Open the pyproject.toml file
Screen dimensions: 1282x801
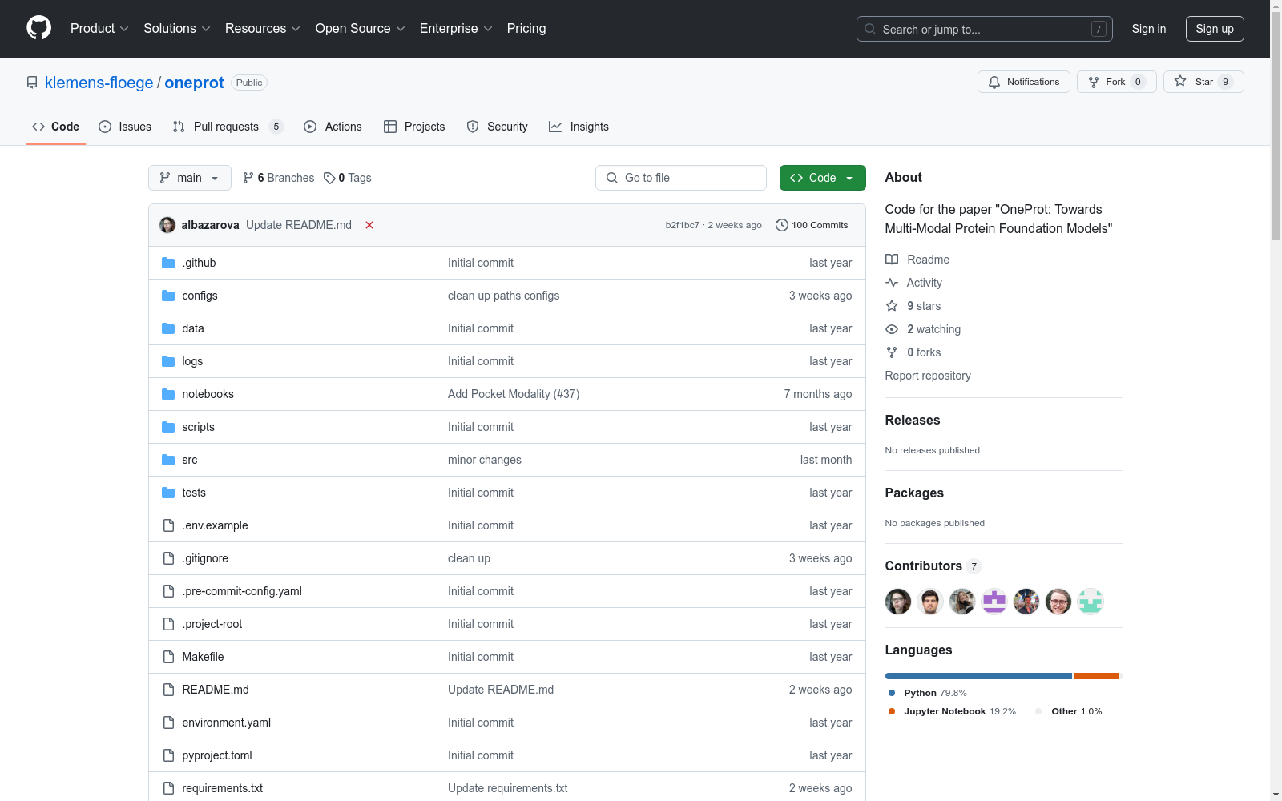click(217, 755)
